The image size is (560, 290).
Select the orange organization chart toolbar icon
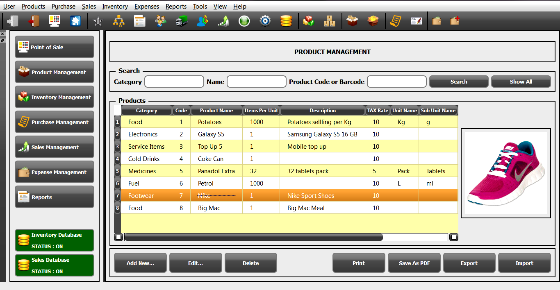(x=119, y=21)
